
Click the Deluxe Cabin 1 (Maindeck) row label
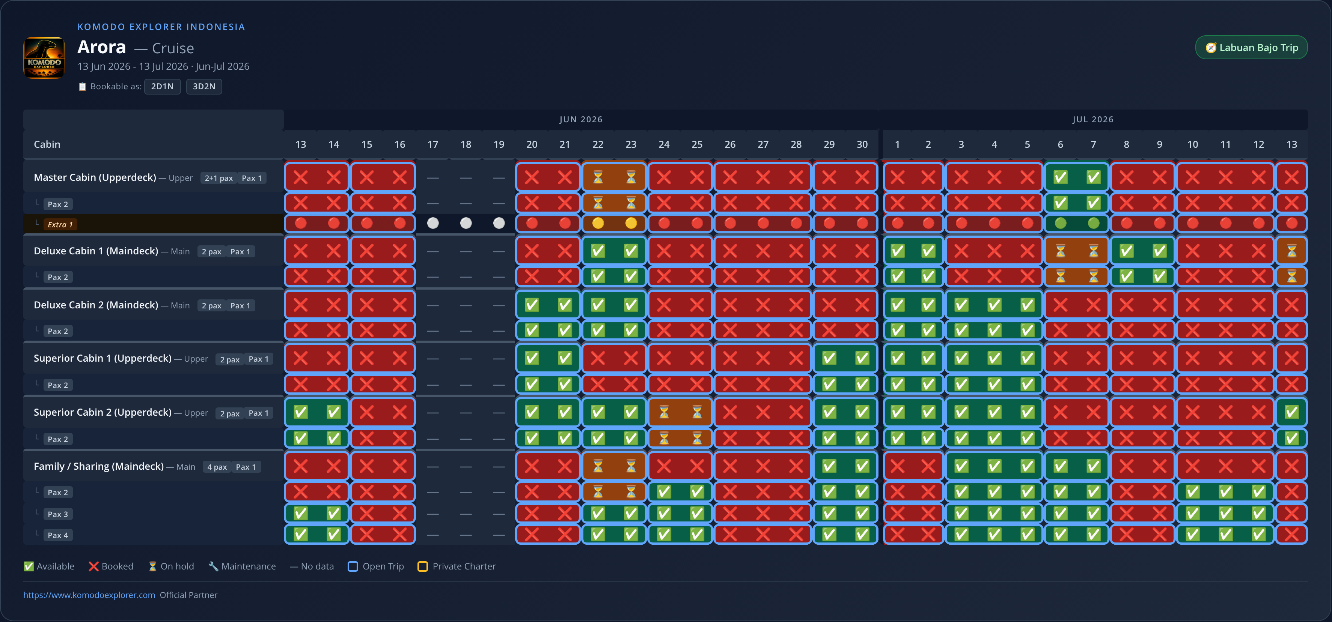(96, 251)
